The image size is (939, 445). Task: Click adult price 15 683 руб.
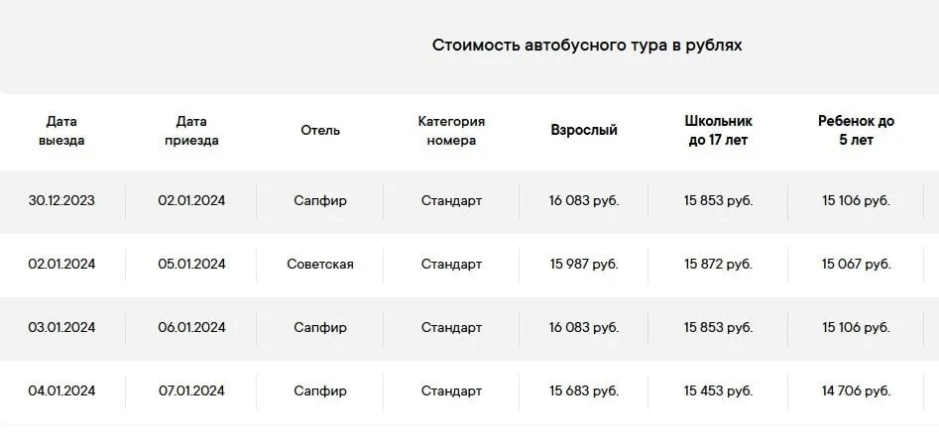pos(584,391)
